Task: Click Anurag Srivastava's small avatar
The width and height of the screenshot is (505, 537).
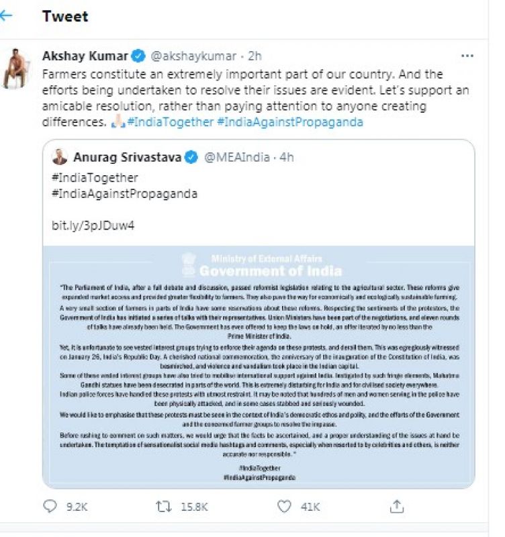Action: [60, 158]
